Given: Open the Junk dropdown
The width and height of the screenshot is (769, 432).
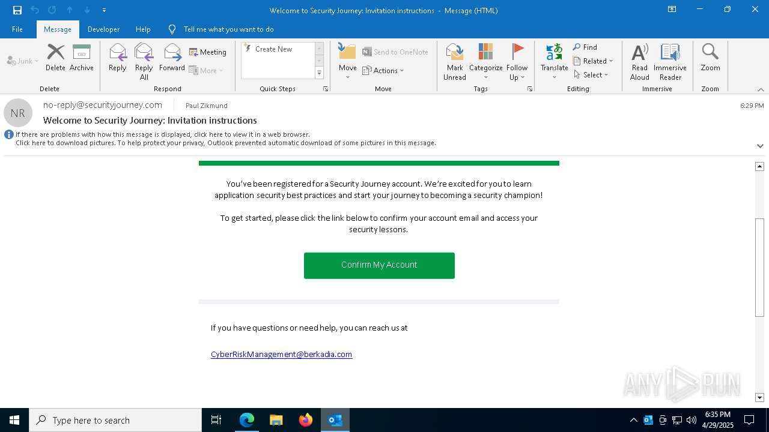Looking at the screenshot, I should coord(23,61).
